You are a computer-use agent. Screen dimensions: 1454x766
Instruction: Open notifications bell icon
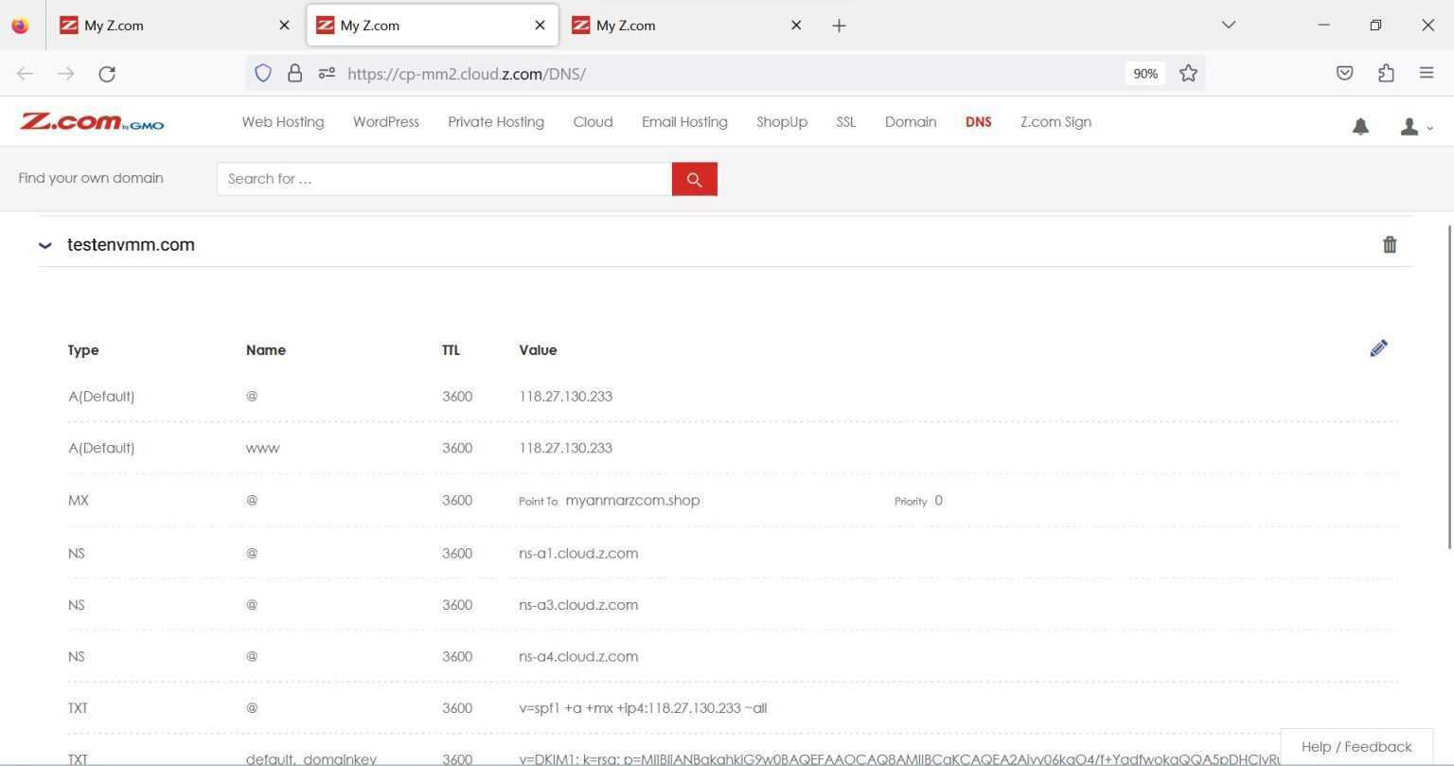click(x=1360, y=126)
